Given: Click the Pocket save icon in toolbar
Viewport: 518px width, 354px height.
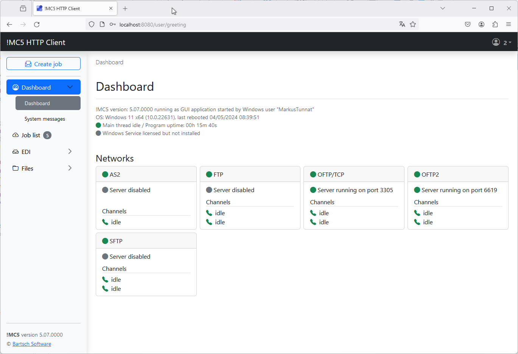Looking at the screenshot, I should 468,24.
